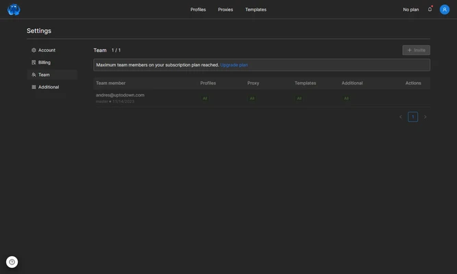Click the master 11/14/2023 text
457x274 pixels.
pyautogui.click(x=115, y=101)
